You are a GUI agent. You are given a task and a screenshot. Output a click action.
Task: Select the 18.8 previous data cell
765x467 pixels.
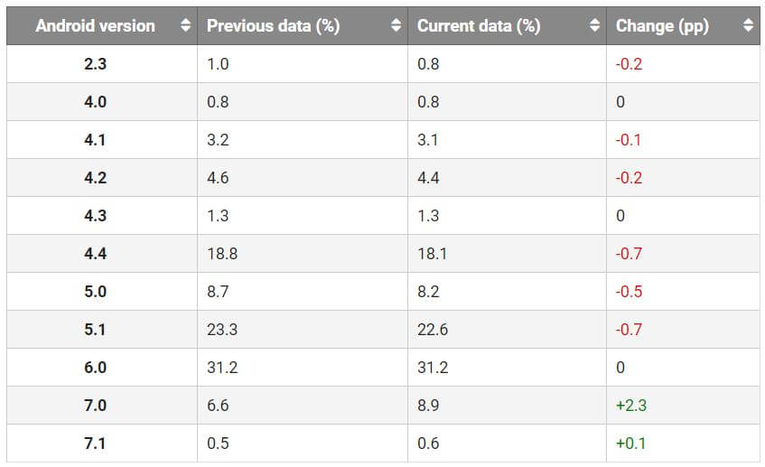point(222,254)
